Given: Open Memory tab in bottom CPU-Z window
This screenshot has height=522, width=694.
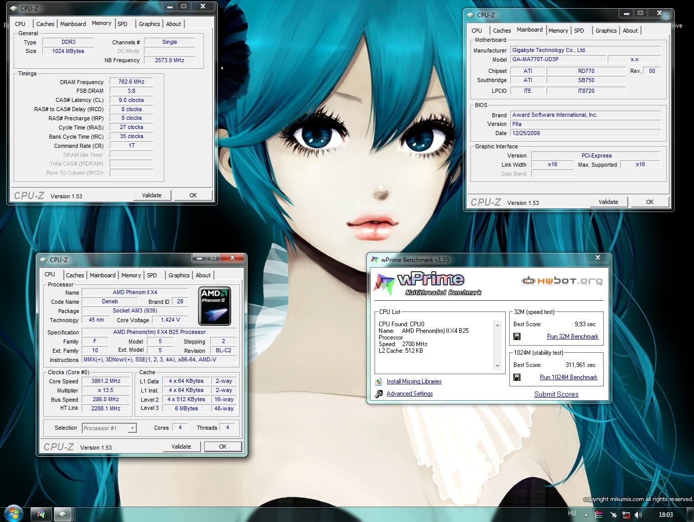Looking at the screenshot, I should [x=131, y=275].
